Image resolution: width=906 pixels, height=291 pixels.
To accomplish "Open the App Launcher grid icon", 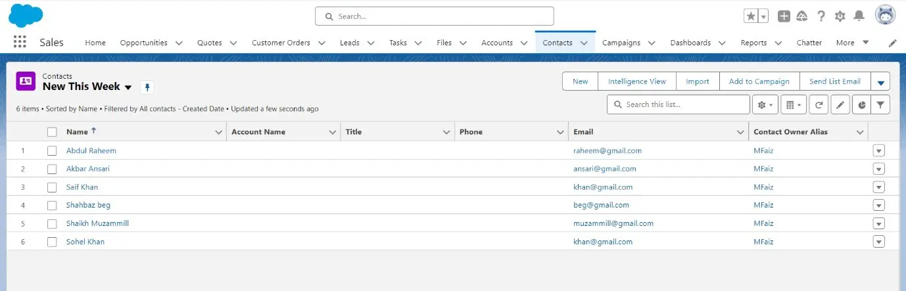I will [x=20, y=42].
